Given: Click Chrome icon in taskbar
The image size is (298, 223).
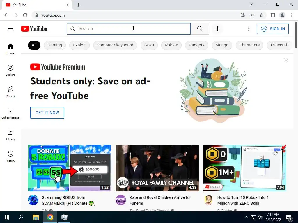Looking at the screenshot, I should tap(50, 217).
